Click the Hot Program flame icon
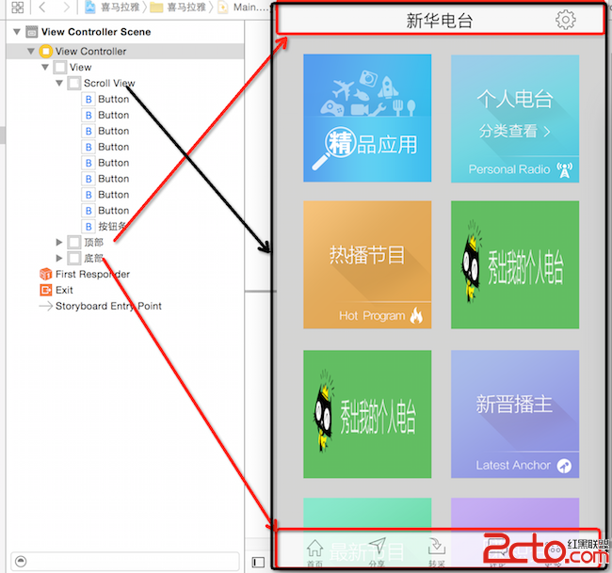Viewport: 612px width, 573px height. coord(416,315)
